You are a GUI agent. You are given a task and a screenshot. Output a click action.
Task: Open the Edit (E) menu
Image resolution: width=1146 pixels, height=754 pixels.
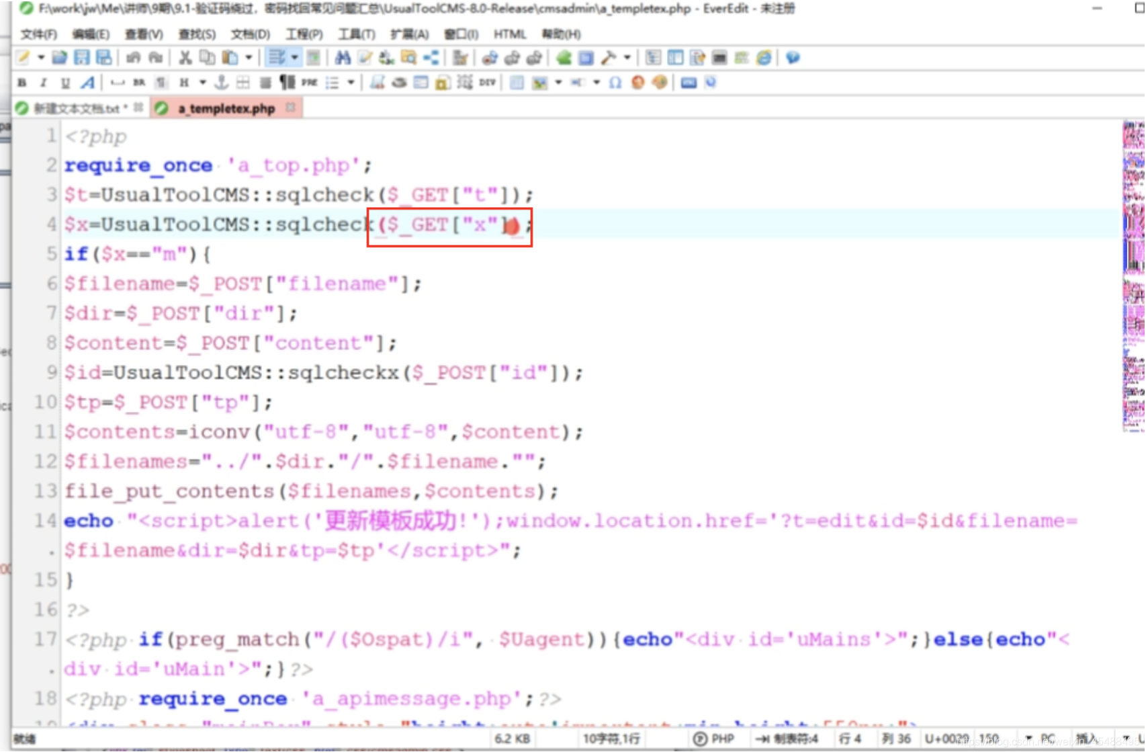coord(91,34)
